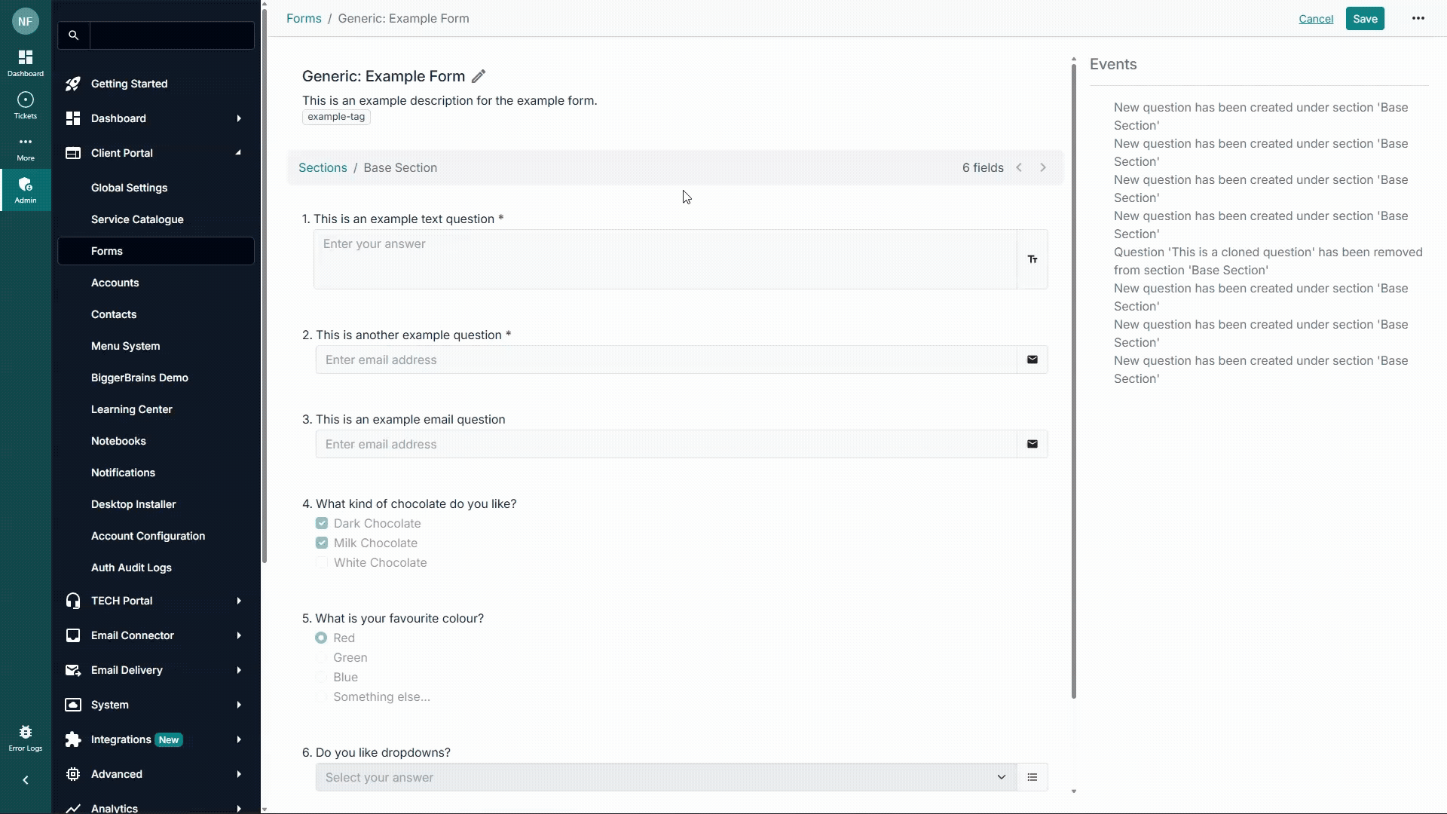The height and width of the screenshot is (814, 1447).
Task: Collapse the sidebar with the left chevron
Action: click(26, 780)
